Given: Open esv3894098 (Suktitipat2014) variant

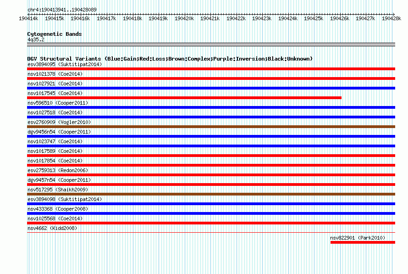Looking at the screenshot, I should (x=65, y=199).
